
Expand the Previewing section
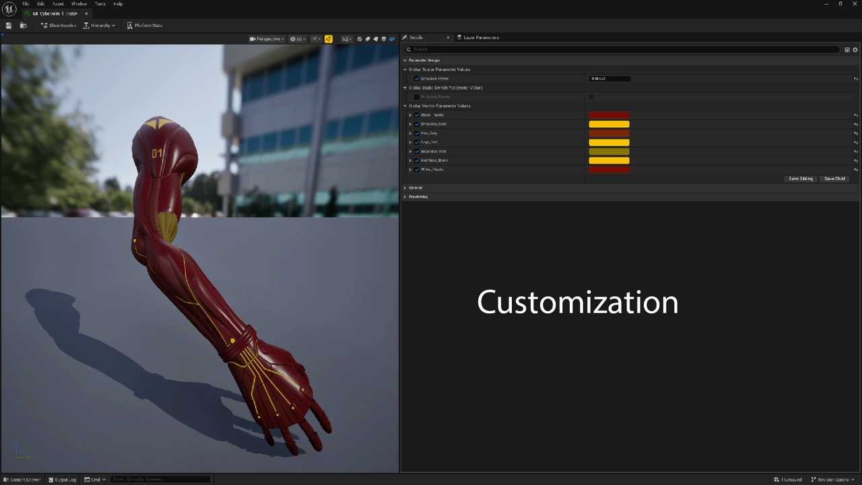click(x=405, y=197)
